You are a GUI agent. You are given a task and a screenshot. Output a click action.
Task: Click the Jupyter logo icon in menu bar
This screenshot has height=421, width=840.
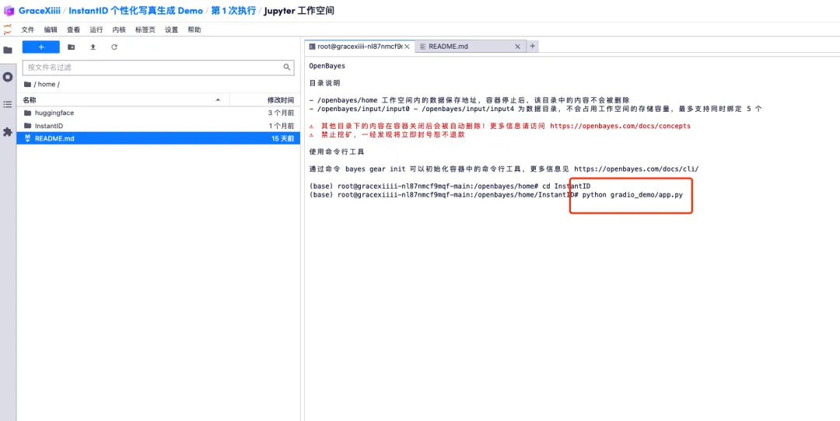tap(7, 30)
